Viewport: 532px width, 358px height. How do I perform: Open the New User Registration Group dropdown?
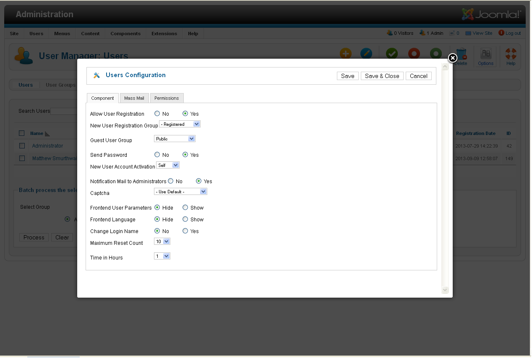(180, 124)
